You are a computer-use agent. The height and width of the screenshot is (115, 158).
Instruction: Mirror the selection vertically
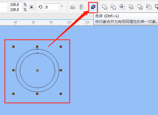pyautogui.click(x=82, y=7)
